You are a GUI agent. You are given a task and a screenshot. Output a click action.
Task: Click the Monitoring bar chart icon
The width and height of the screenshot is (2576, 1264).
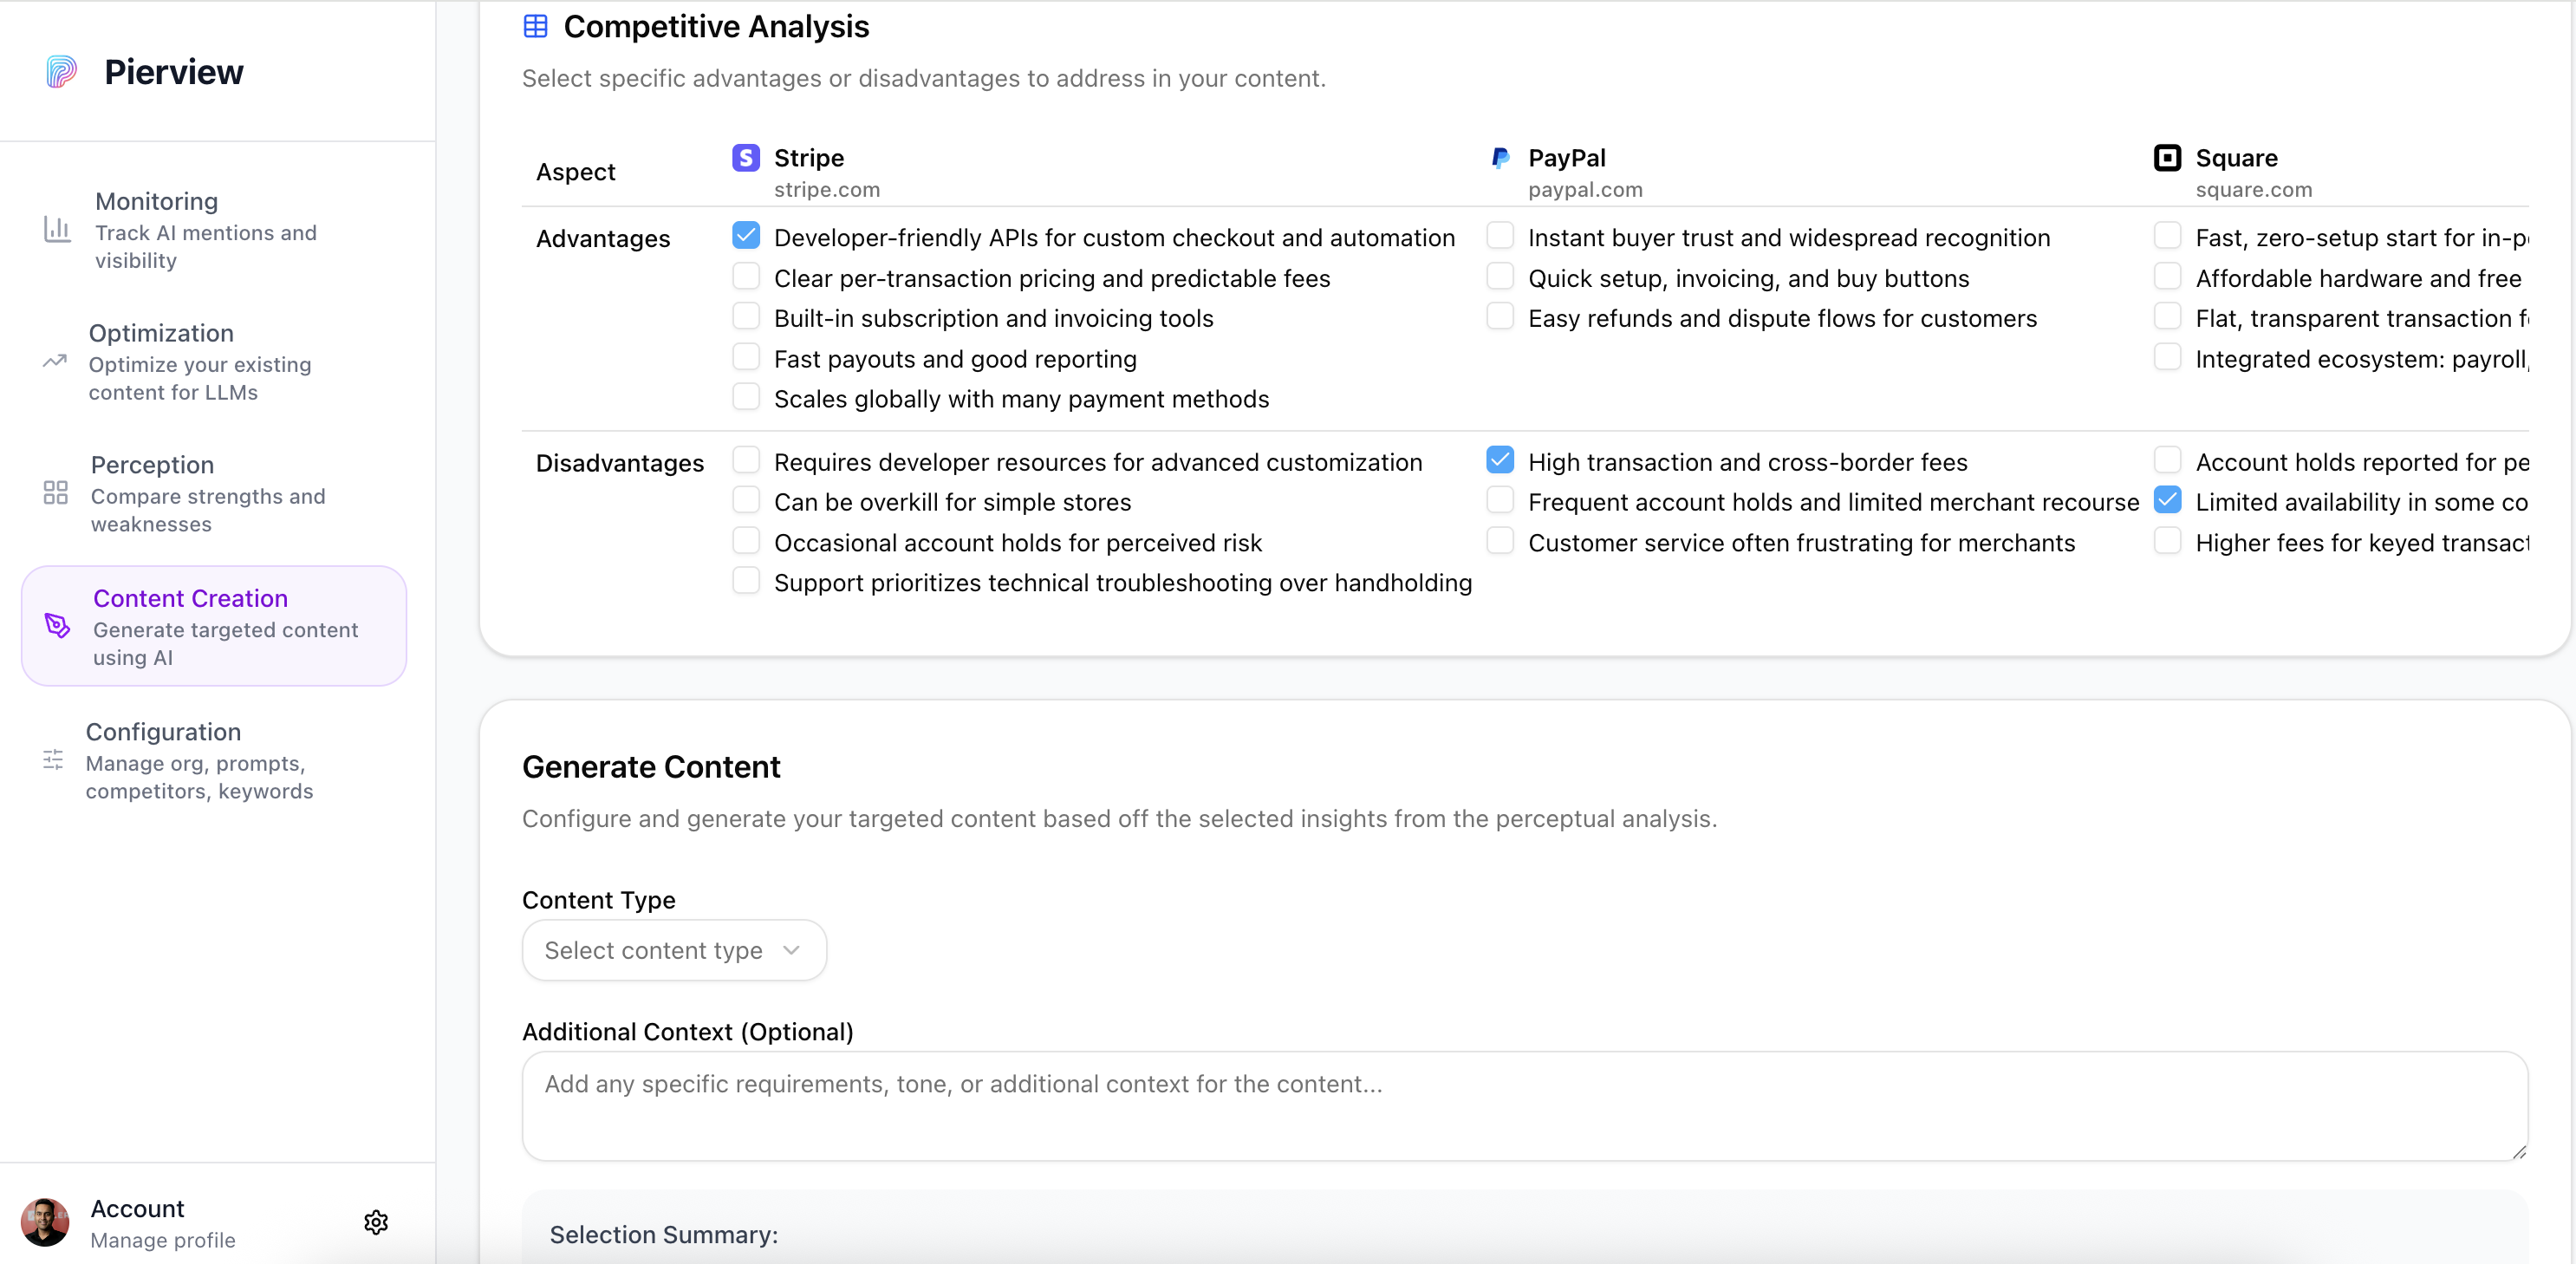(57, 230)
